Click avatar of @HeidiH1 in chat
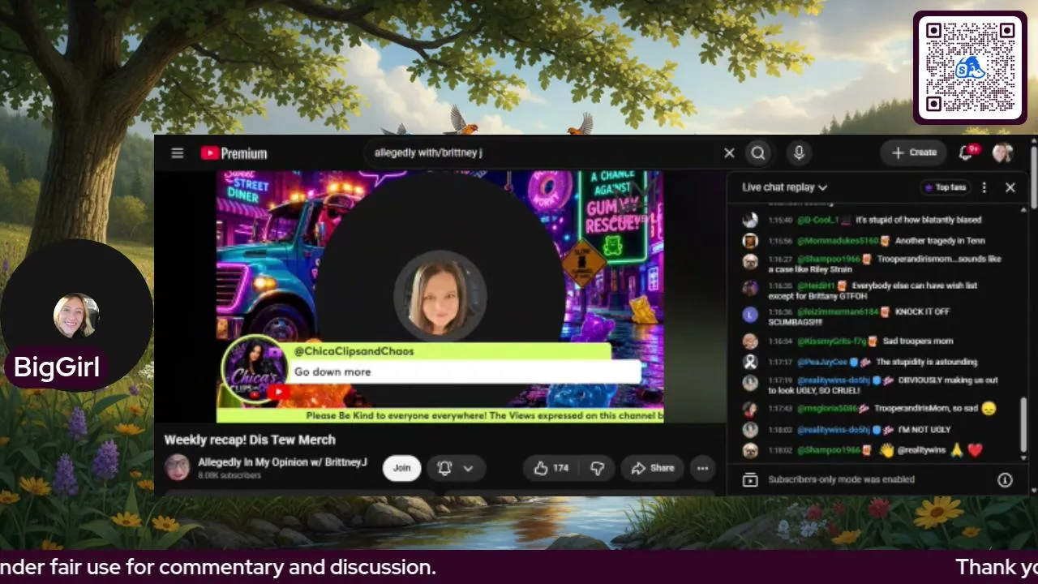This screenshot has width=1038, height=584. click(x=750, y=288)
